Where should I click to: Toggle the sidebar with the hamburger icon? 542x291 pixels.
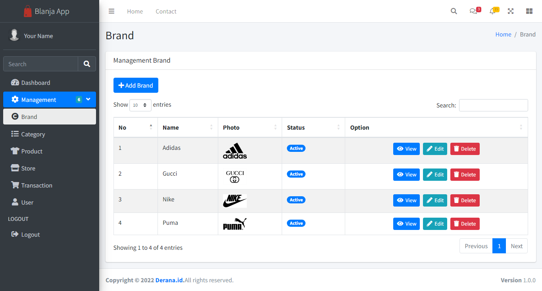pos(111,11)
